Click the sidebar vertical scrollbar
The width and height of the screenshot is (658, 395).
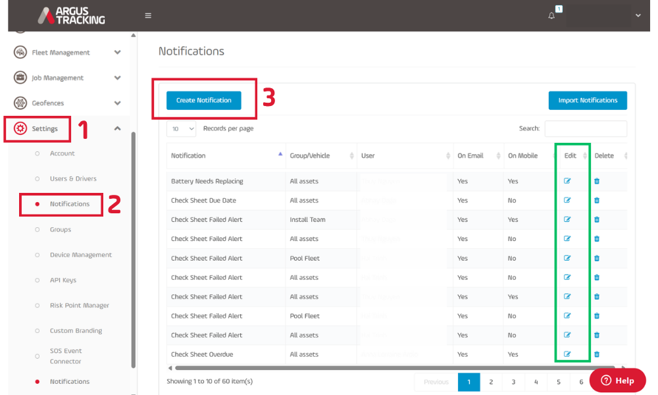[134, 250]
